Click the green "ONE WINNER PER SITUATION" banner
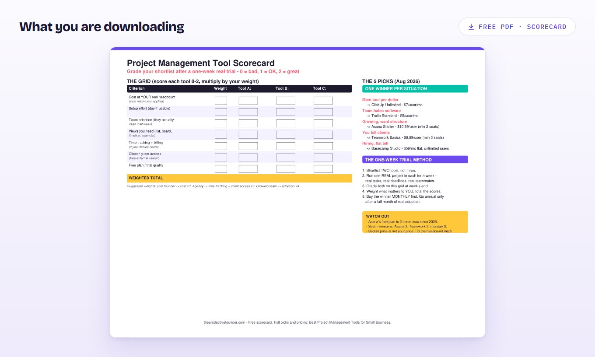This screenshot has width=595, height=357. click(415, 89)
